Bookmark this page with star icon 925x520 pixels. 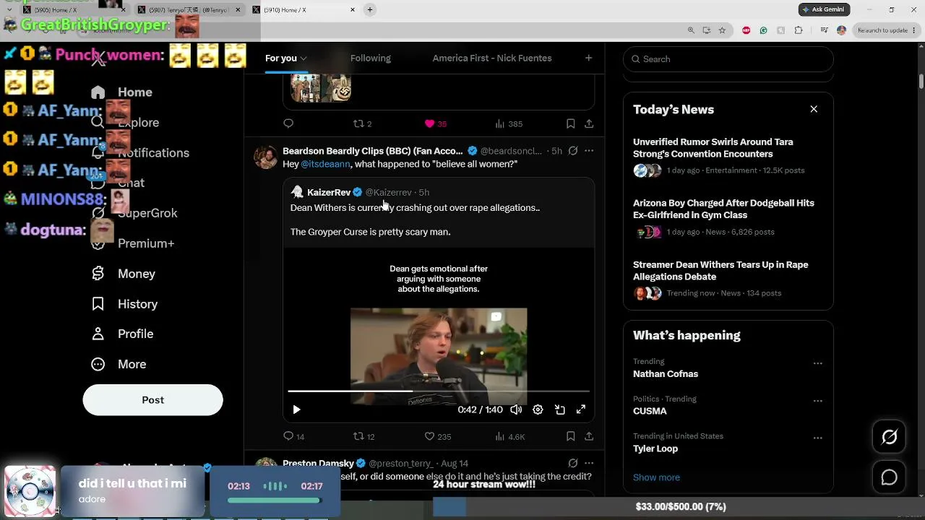[722, 30]
